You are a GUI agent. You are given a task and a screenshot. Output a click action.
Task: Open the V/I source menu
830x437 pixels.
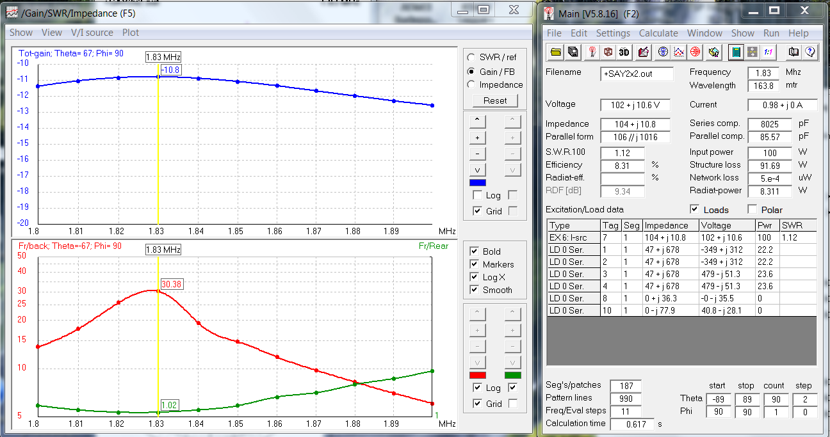[x=92, y=33]
